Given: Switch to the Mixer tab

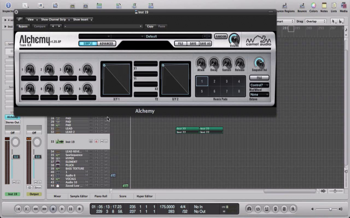Looking at the screenshot, I should point(57,196).
